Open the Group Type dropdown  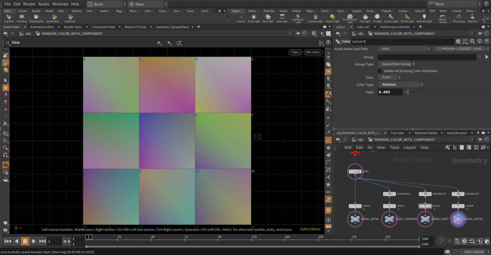pos(397,64)
